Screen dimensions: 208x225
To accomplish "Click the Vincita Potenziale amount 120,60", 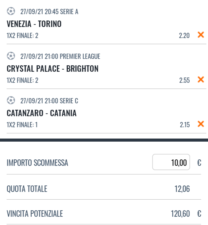I will [180, 214].
